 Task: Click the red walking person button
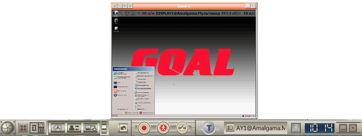(163, 128)
